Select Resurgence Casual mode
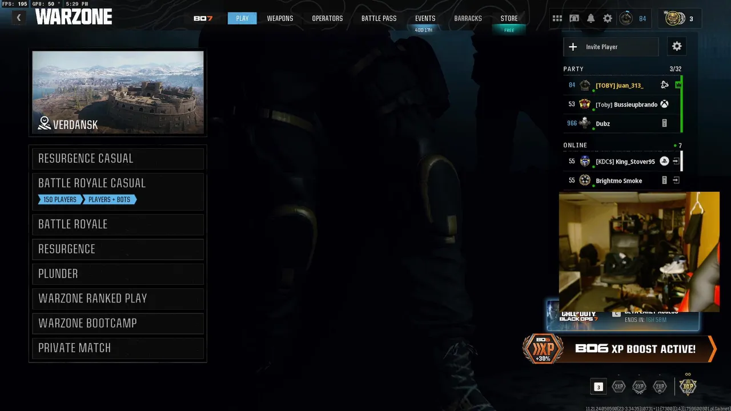 click(x=118, y=159)
